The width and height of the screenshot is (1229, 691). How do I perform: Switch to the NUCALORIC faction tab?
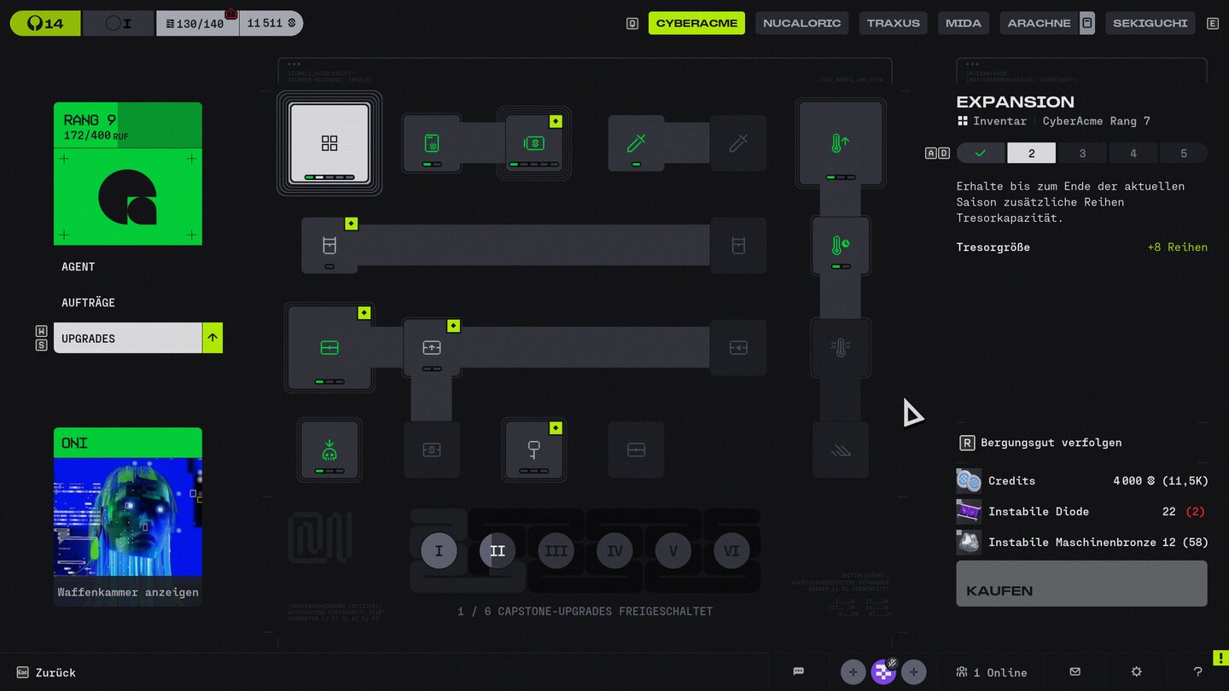point(801,23)
